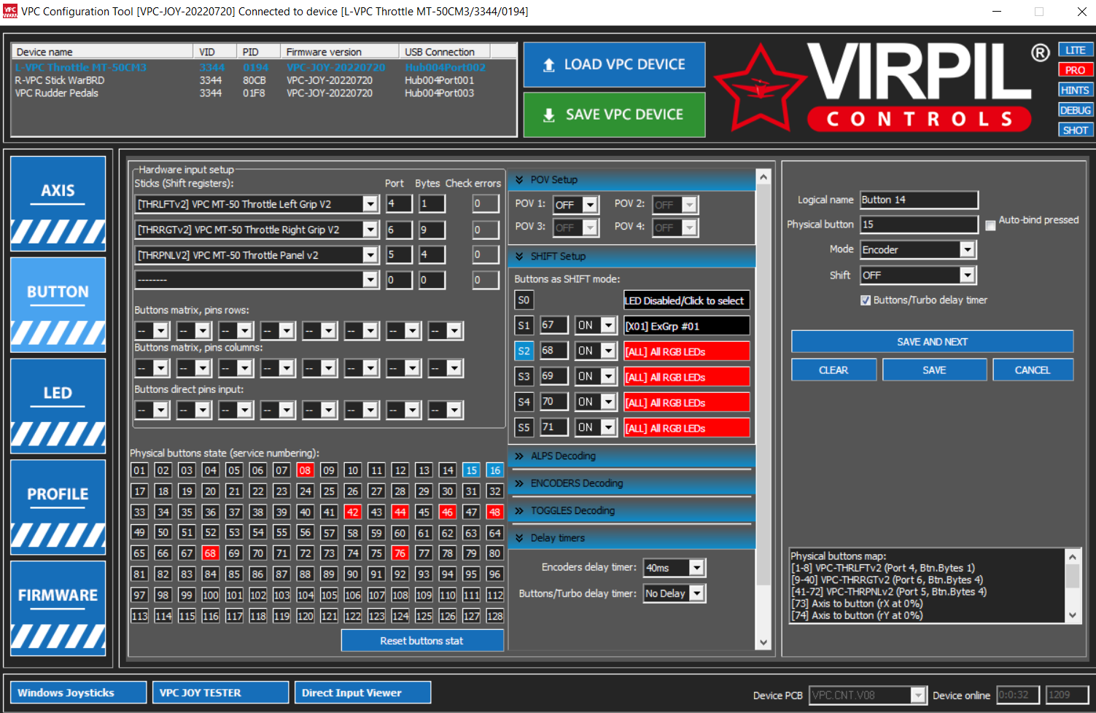Open the THRLFTv2 Left Grip stick dropdown
Viewport: 1096px width, 713px height.
(370, 204)
